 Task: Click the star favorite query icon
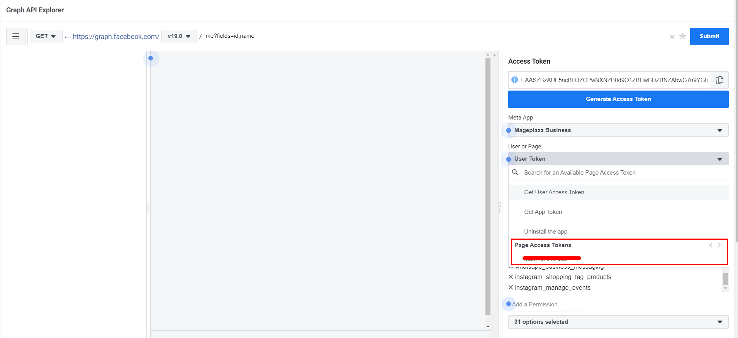pyautogui.click(x=682, y=36)
